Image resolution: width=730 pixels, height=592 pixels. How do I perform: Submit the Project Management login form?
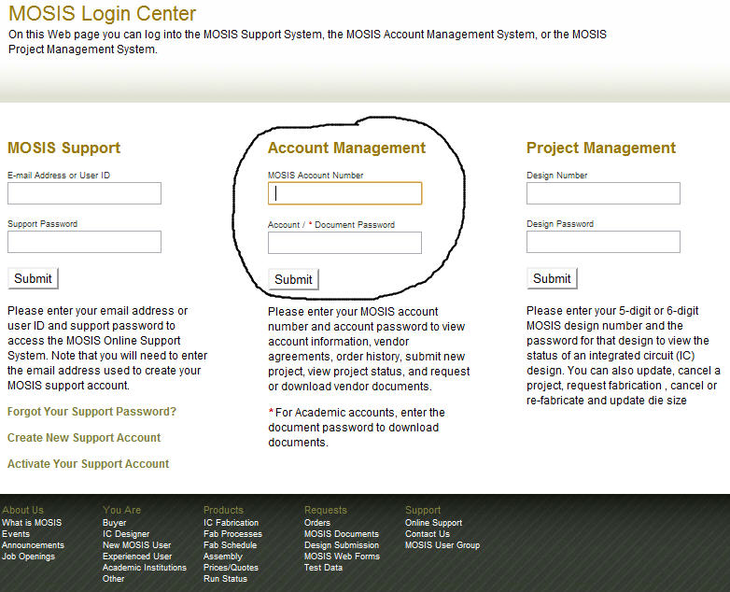pos(552,278)
